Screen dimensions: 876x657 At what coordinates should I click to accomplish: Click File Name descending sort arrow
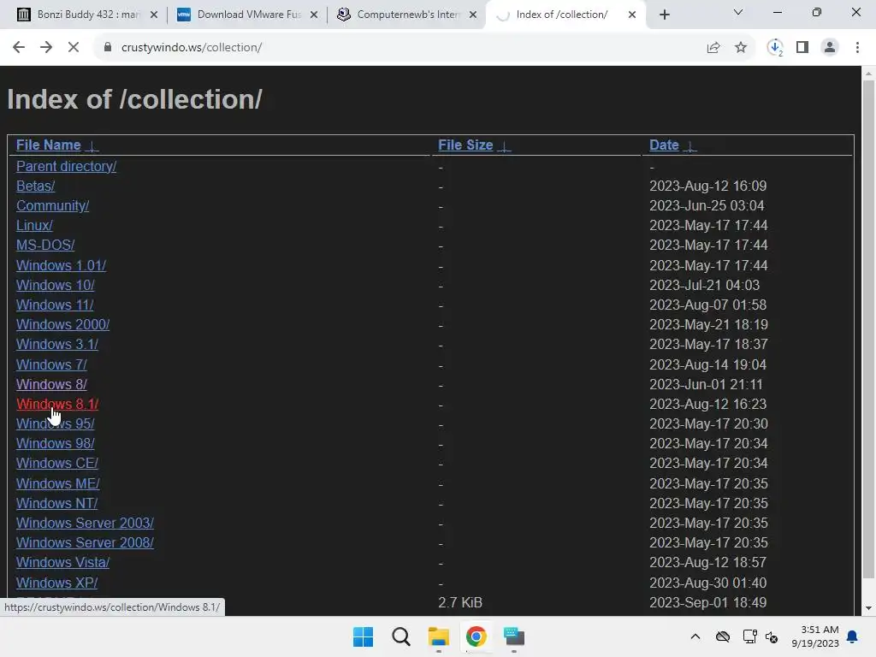pyautogui.click(x=92, y=146)
